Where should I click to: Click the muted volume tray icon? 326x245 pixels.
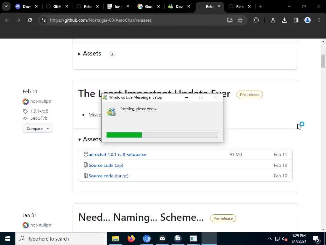point(285,239)
